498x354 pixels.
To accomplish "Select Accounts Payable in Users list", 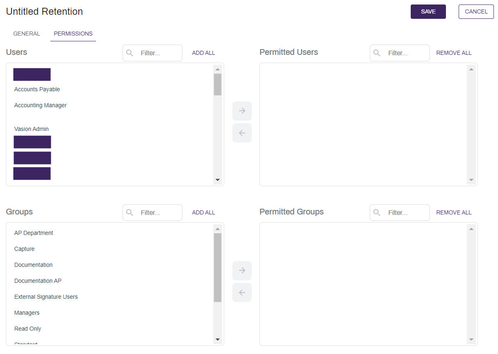I will [37, 89].
